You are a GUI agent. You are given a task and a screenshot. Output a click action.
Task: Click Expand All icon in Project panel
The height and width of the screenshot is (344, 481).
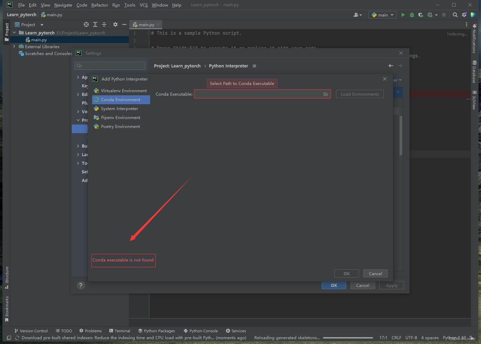coord(95,24)
